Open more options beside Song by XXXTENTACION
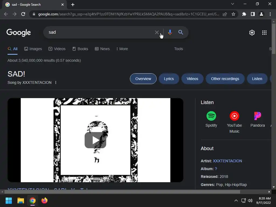Screen dimensions: 276x207 coord(56,82)
